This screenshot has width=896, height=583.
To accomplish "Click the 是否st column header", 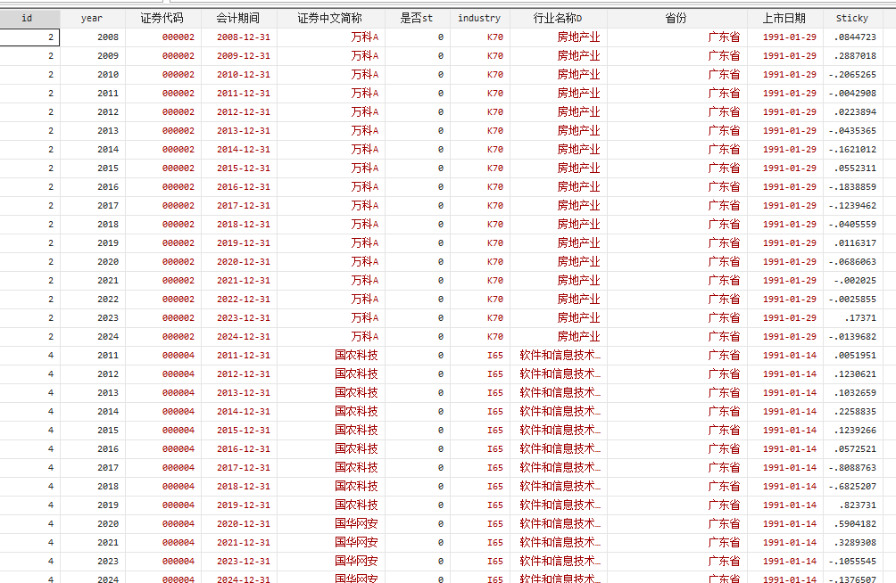I will click(x=416, y=18).
